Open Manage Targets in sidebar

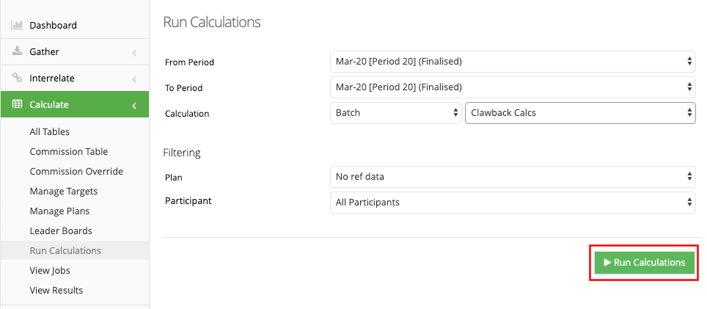point(64,192)
